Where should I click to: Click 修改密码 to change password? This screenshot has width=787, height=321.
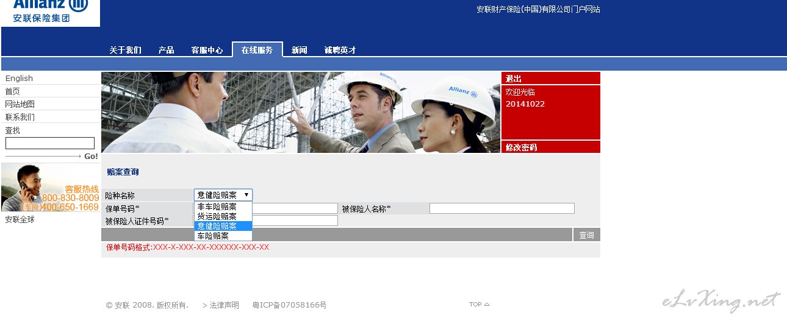[x=521, y=147]
